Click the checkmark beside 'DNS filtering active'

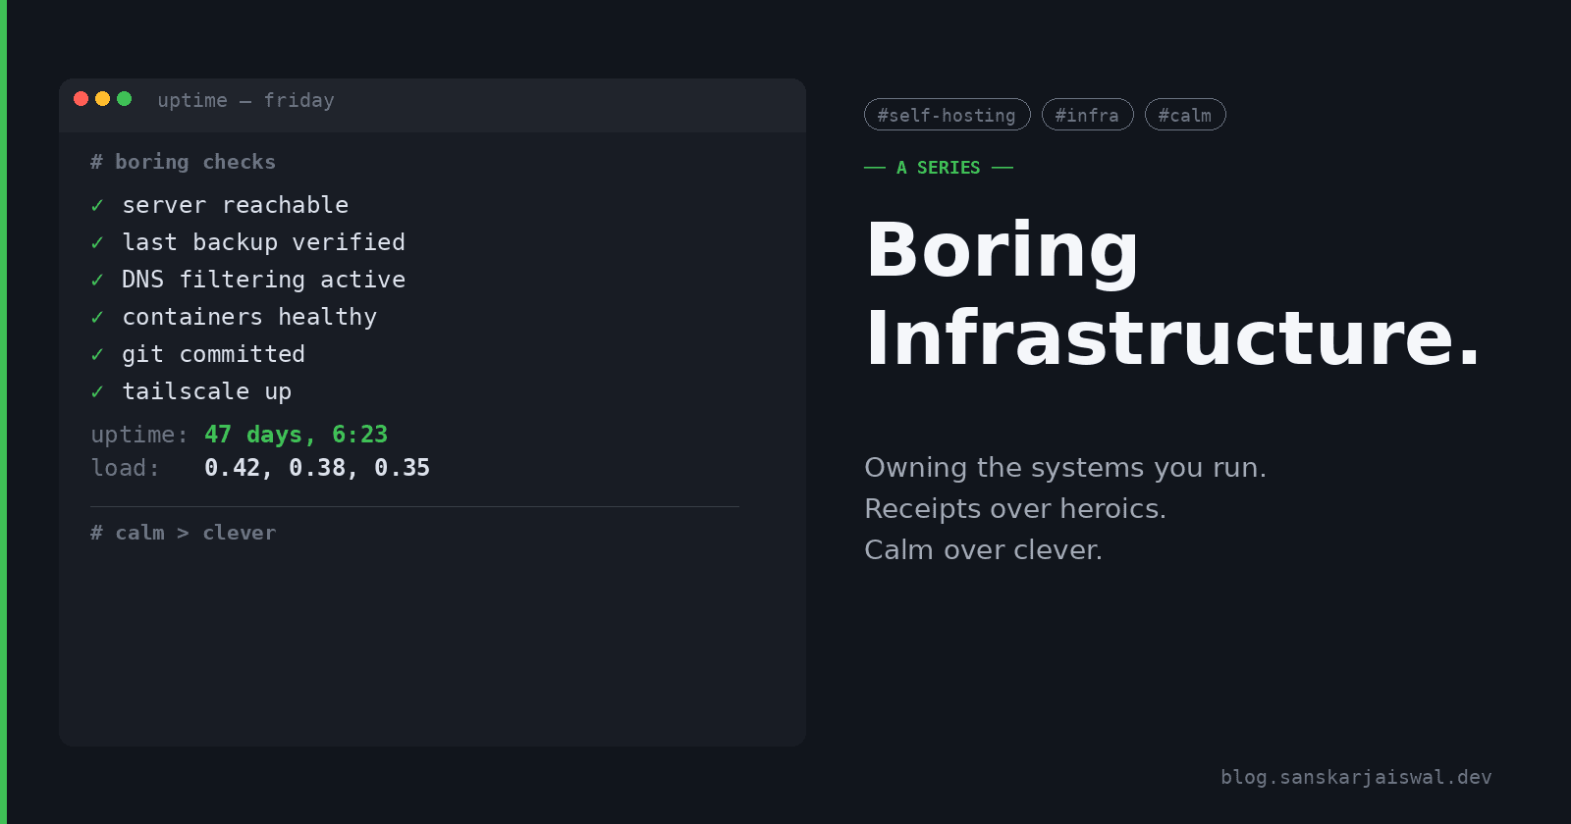97,280
